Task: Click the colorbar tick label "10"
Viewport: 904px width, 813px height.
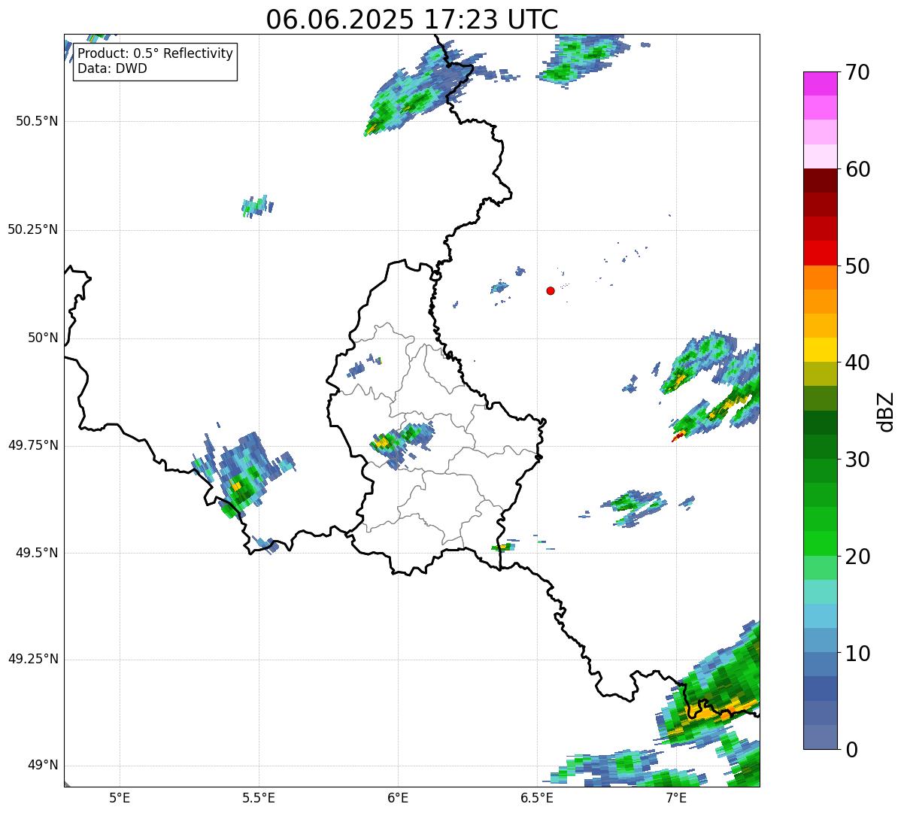Action: [857, 653]
